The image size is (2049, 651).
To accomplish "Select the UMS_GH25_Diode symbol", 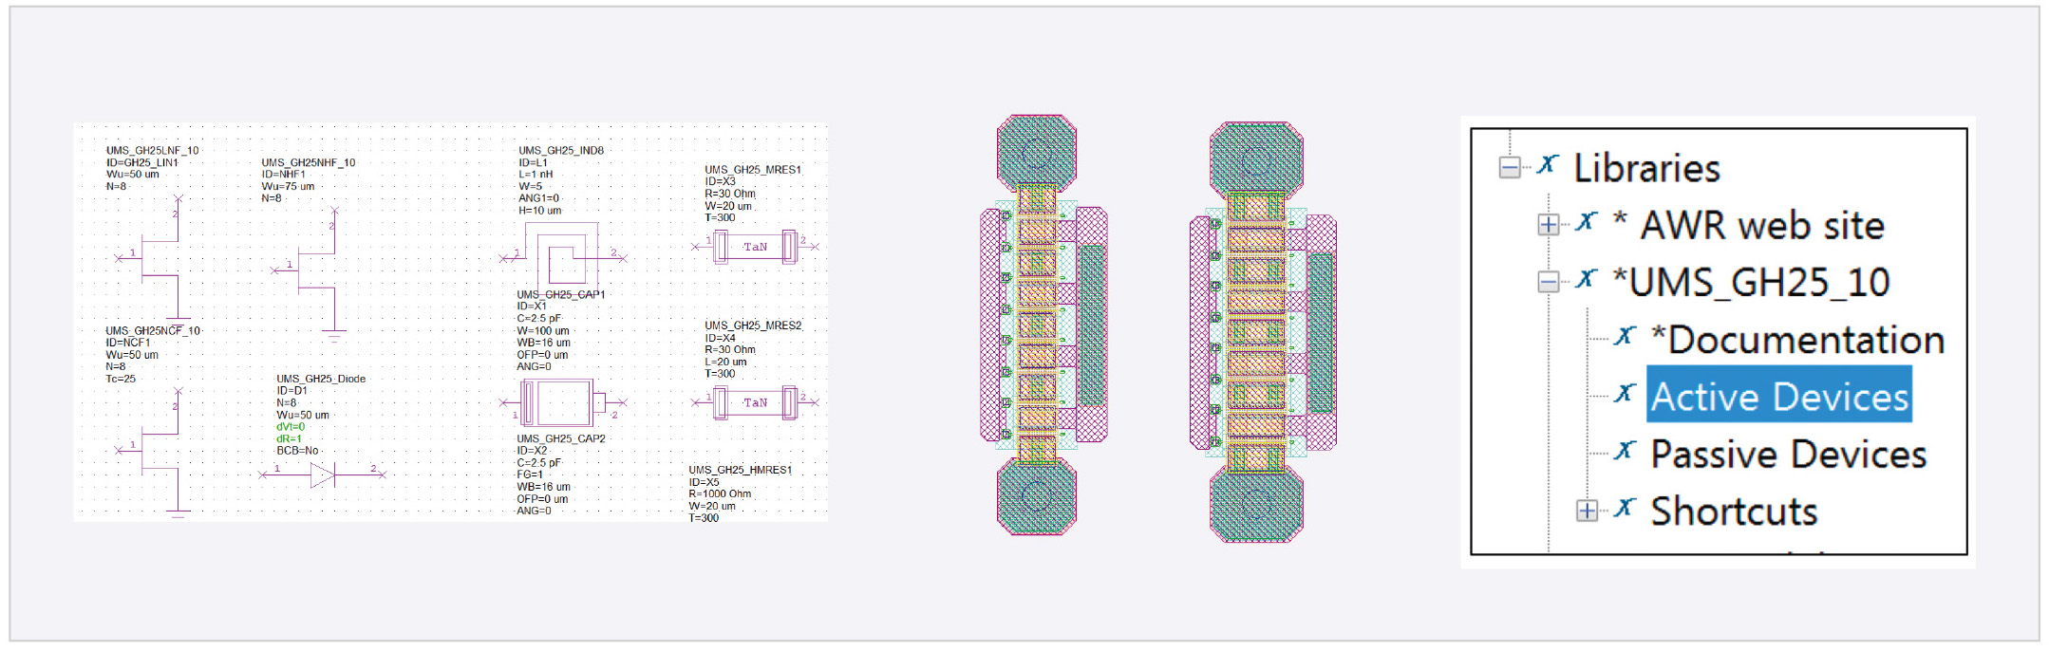I will click(x=323, y=474).
